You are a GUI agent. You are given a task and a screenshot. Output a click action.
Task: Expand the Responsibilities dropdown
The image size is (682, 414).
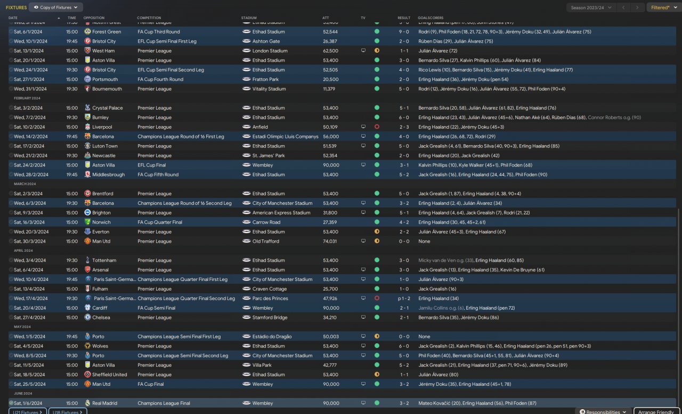[603, 412]
